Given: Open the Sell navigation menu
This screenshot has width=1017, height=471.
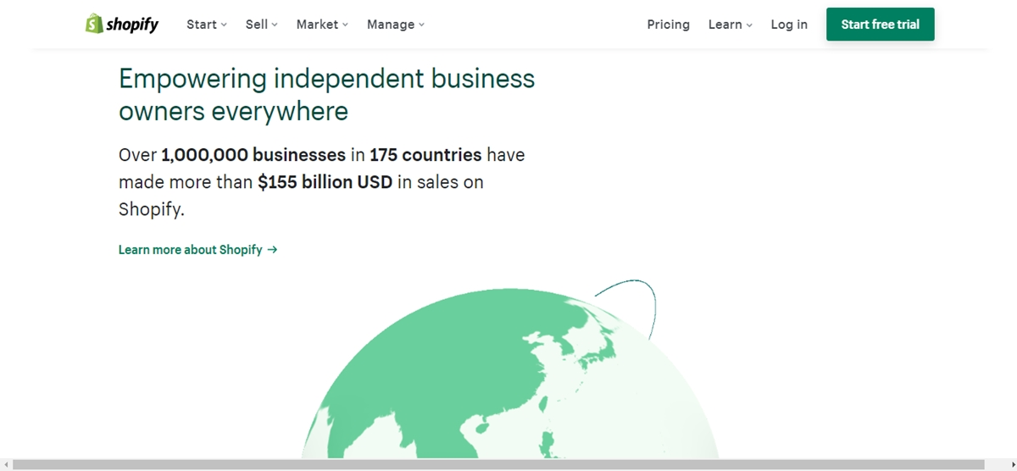Looking at the screenshot, I should 257,25.
